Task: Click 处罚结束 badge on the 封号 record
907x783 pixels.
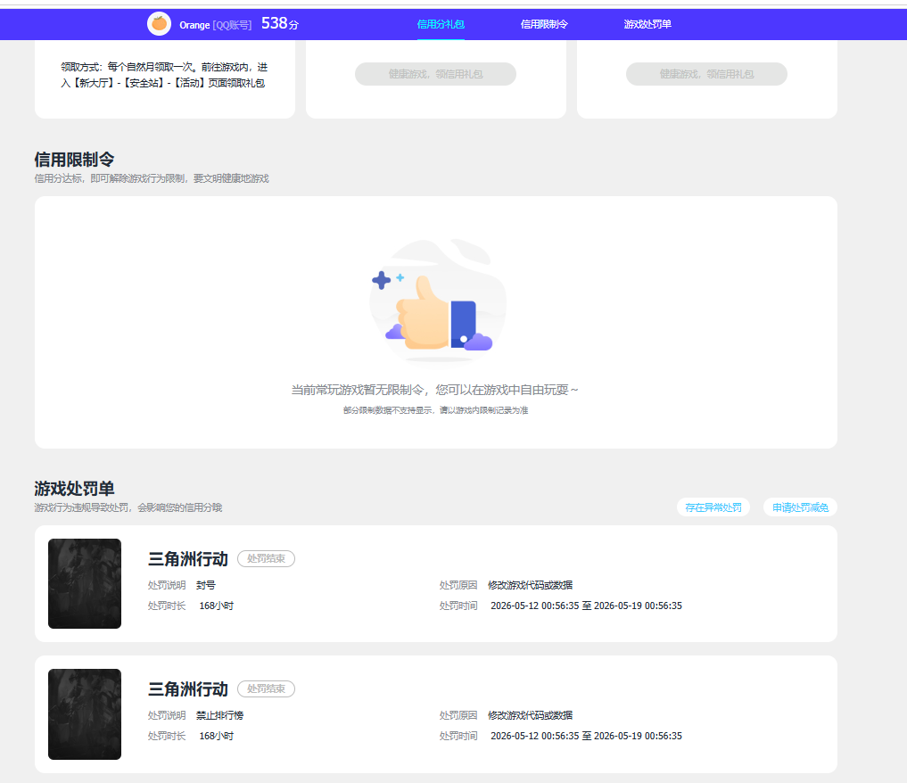Action: [266, 558]
